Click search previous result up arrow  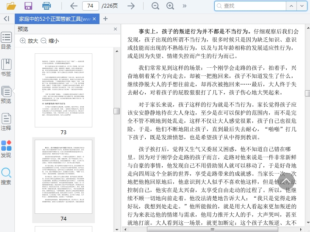coord(291,6)
